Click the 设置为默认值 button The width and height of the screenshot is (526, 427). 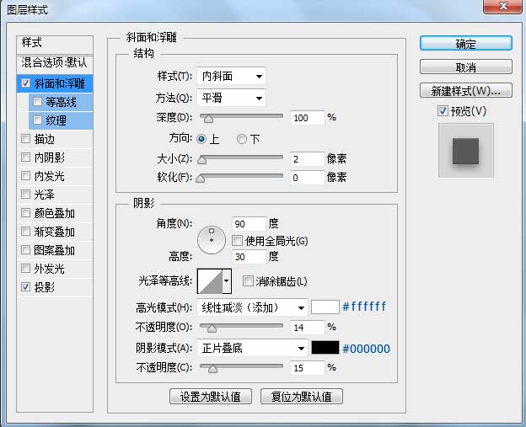tap(211, 397)
